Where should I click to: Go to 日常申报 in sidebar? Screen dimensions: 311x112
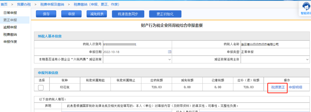pos(10,13)
